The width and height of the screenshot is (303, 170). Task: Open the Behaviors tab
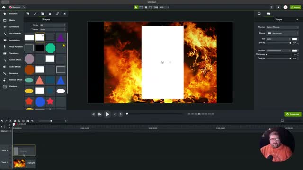11,73
